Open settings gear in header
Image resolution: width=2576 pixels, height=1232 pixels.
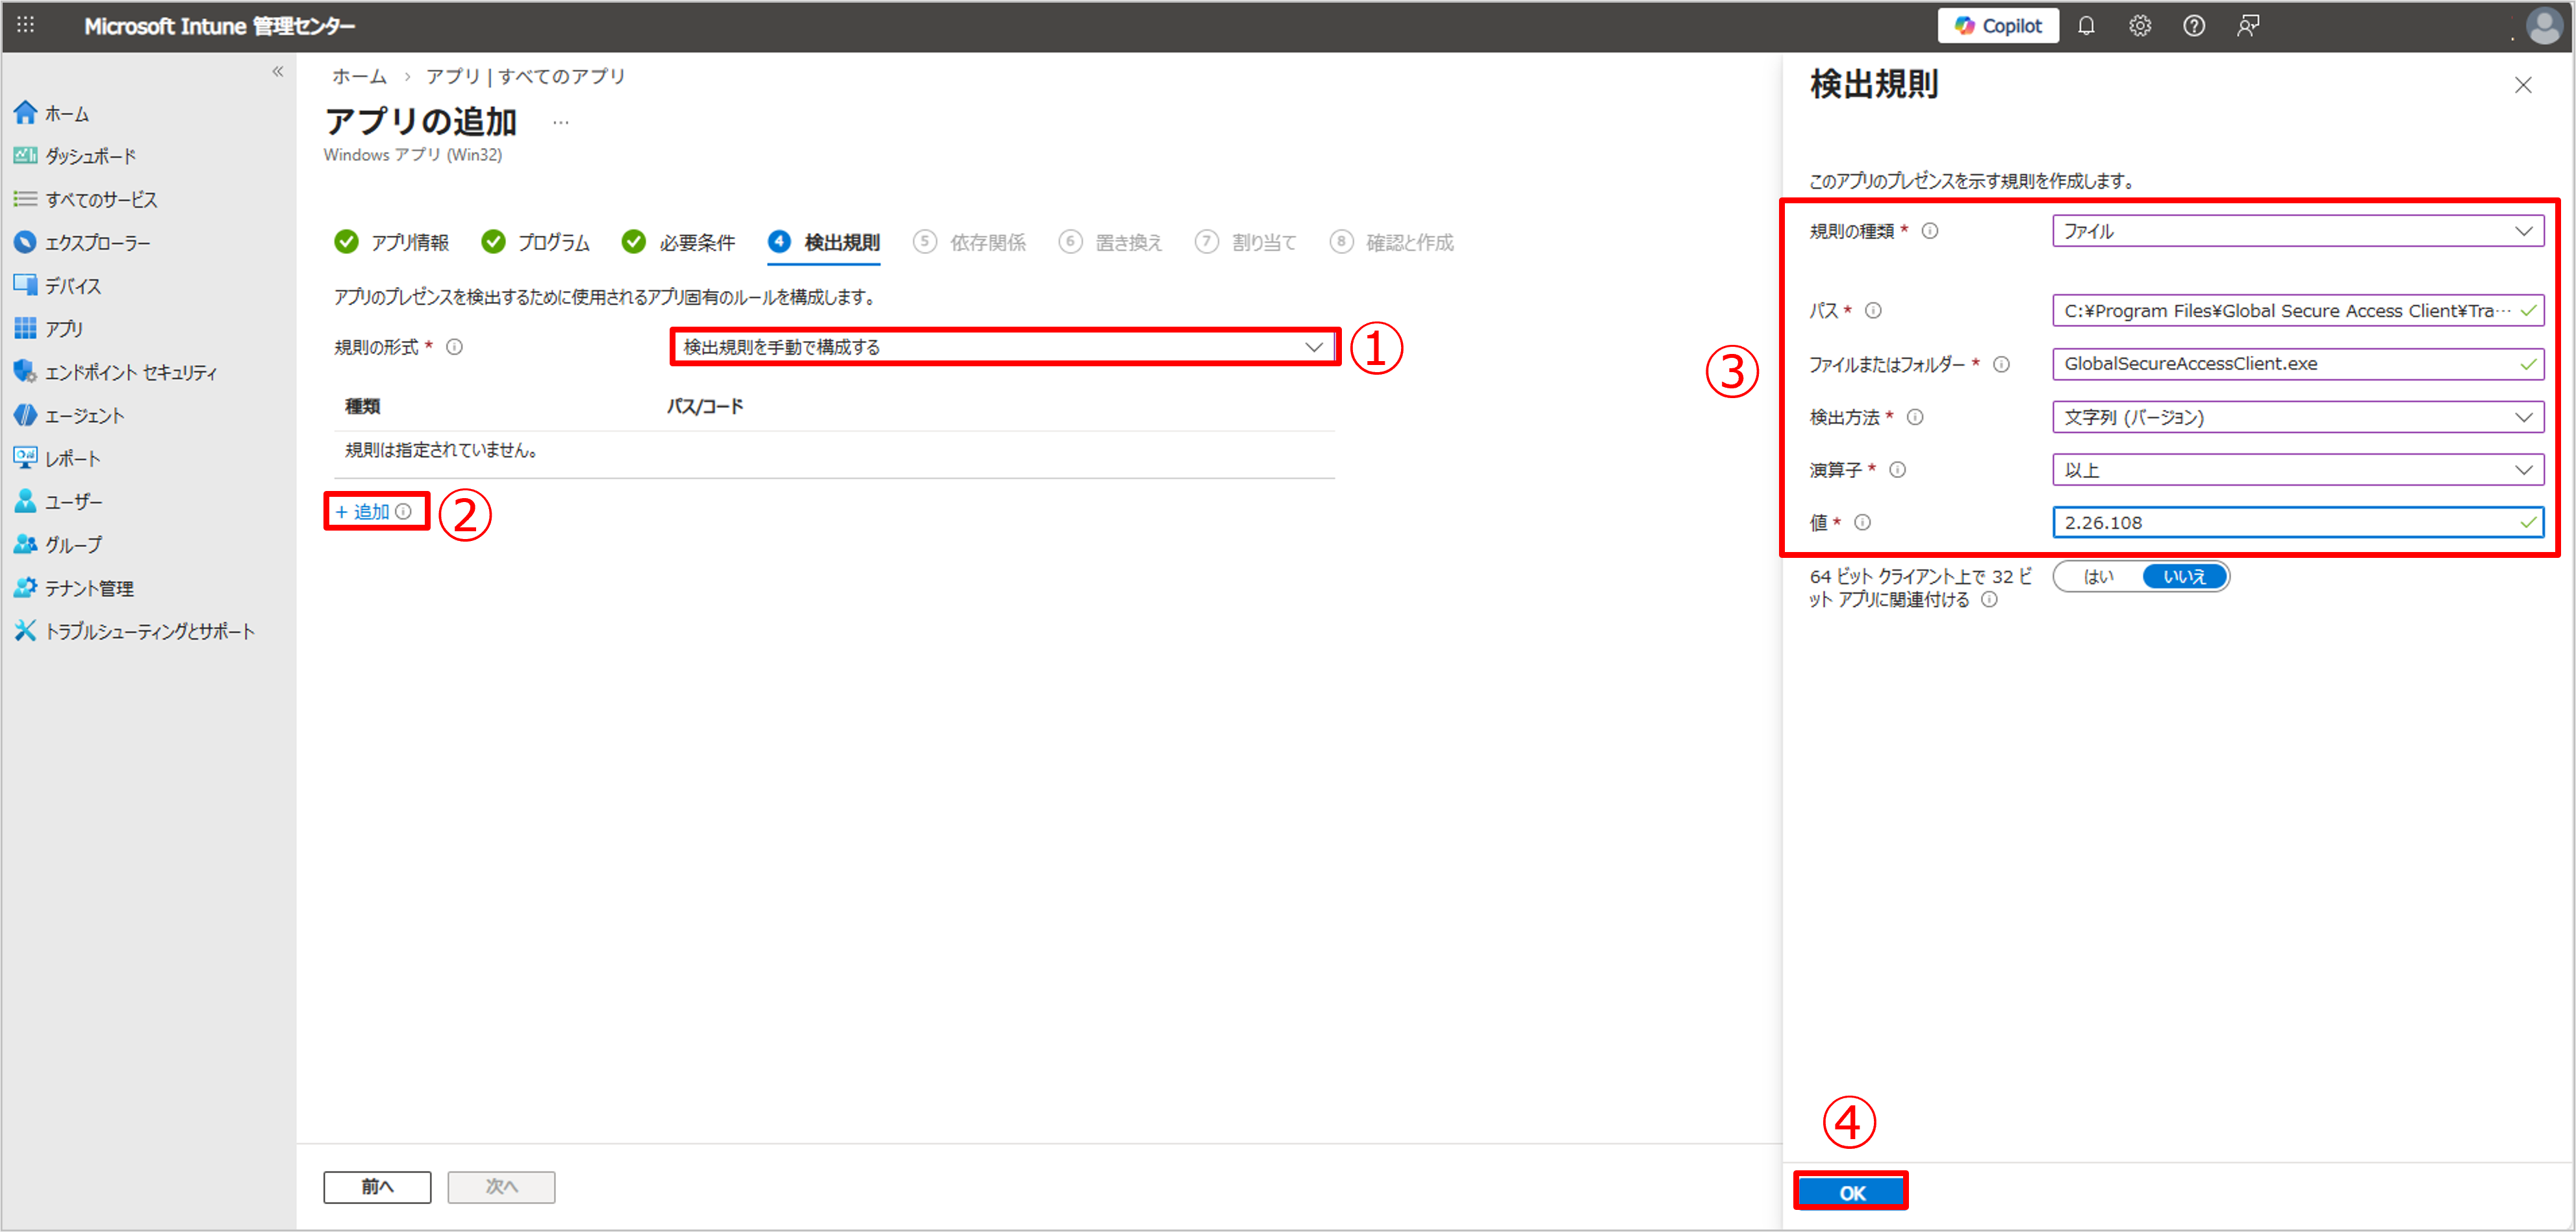click(x=2139, y=26)
